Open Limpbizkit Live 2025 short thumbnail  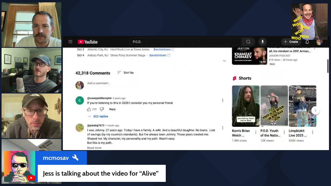coord(303,106)
